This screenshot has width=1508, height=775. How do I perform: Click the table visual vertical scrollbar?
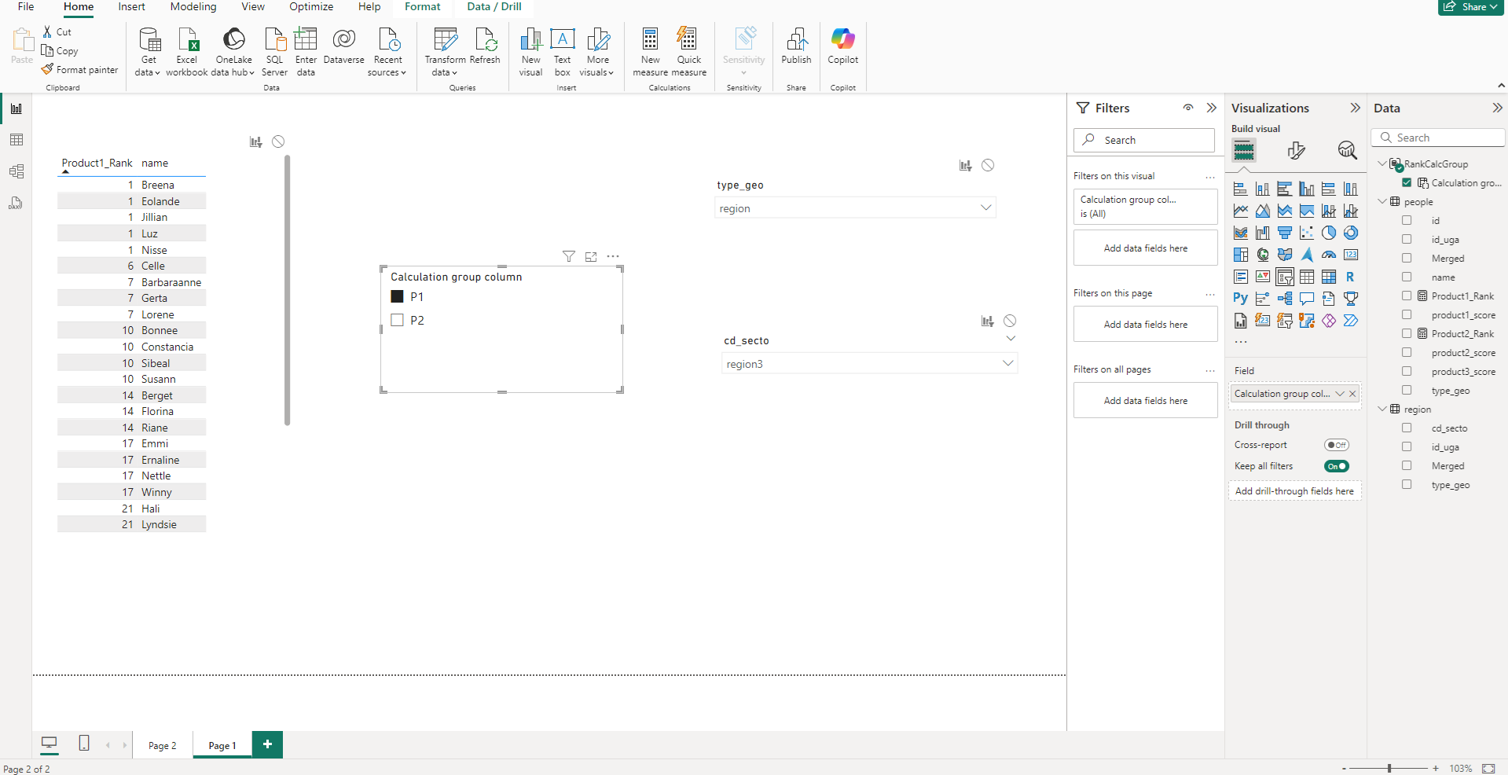point(288,291)
